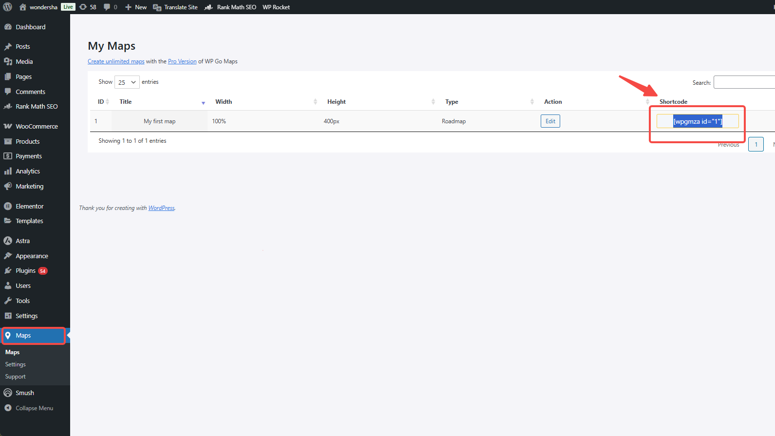The height and width of the screenshot is (436, 775).
Task: Click the Analytics bar chart icon
Action: coord(8,171)
